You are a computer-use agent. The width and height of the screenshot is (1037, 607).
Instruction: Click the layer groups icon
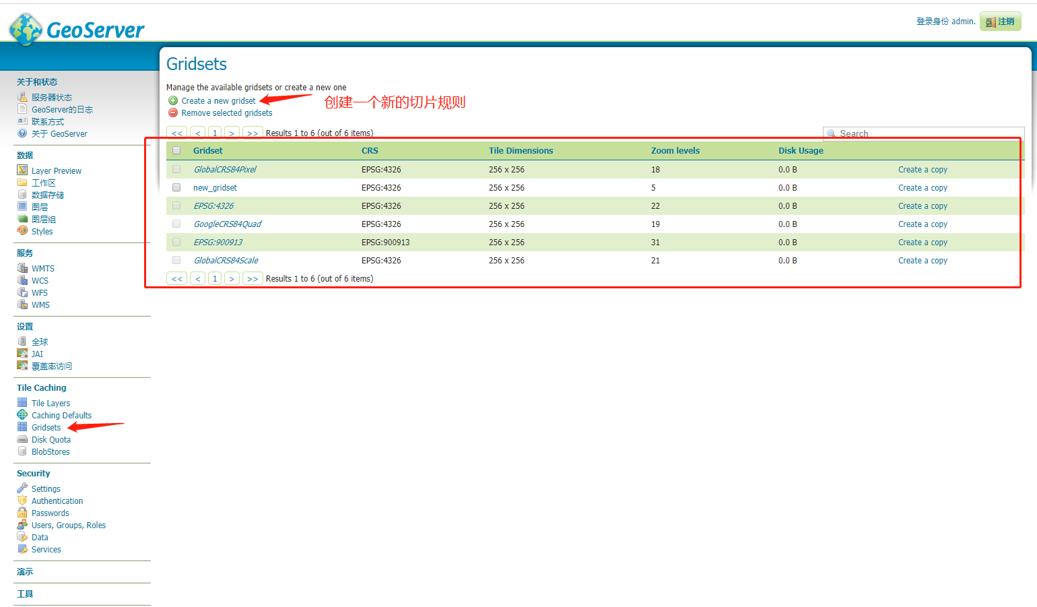(x=22, y=219)
